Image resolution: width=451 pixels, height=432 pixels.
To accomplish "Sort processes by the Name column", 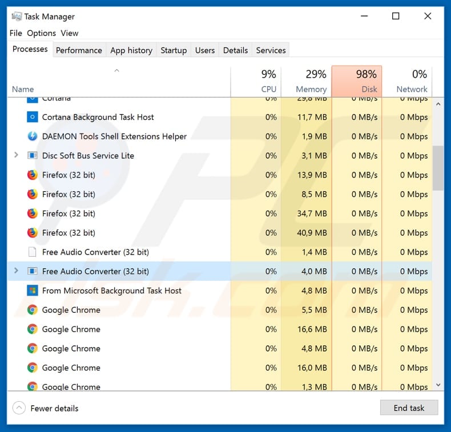I will coord(119,82).
